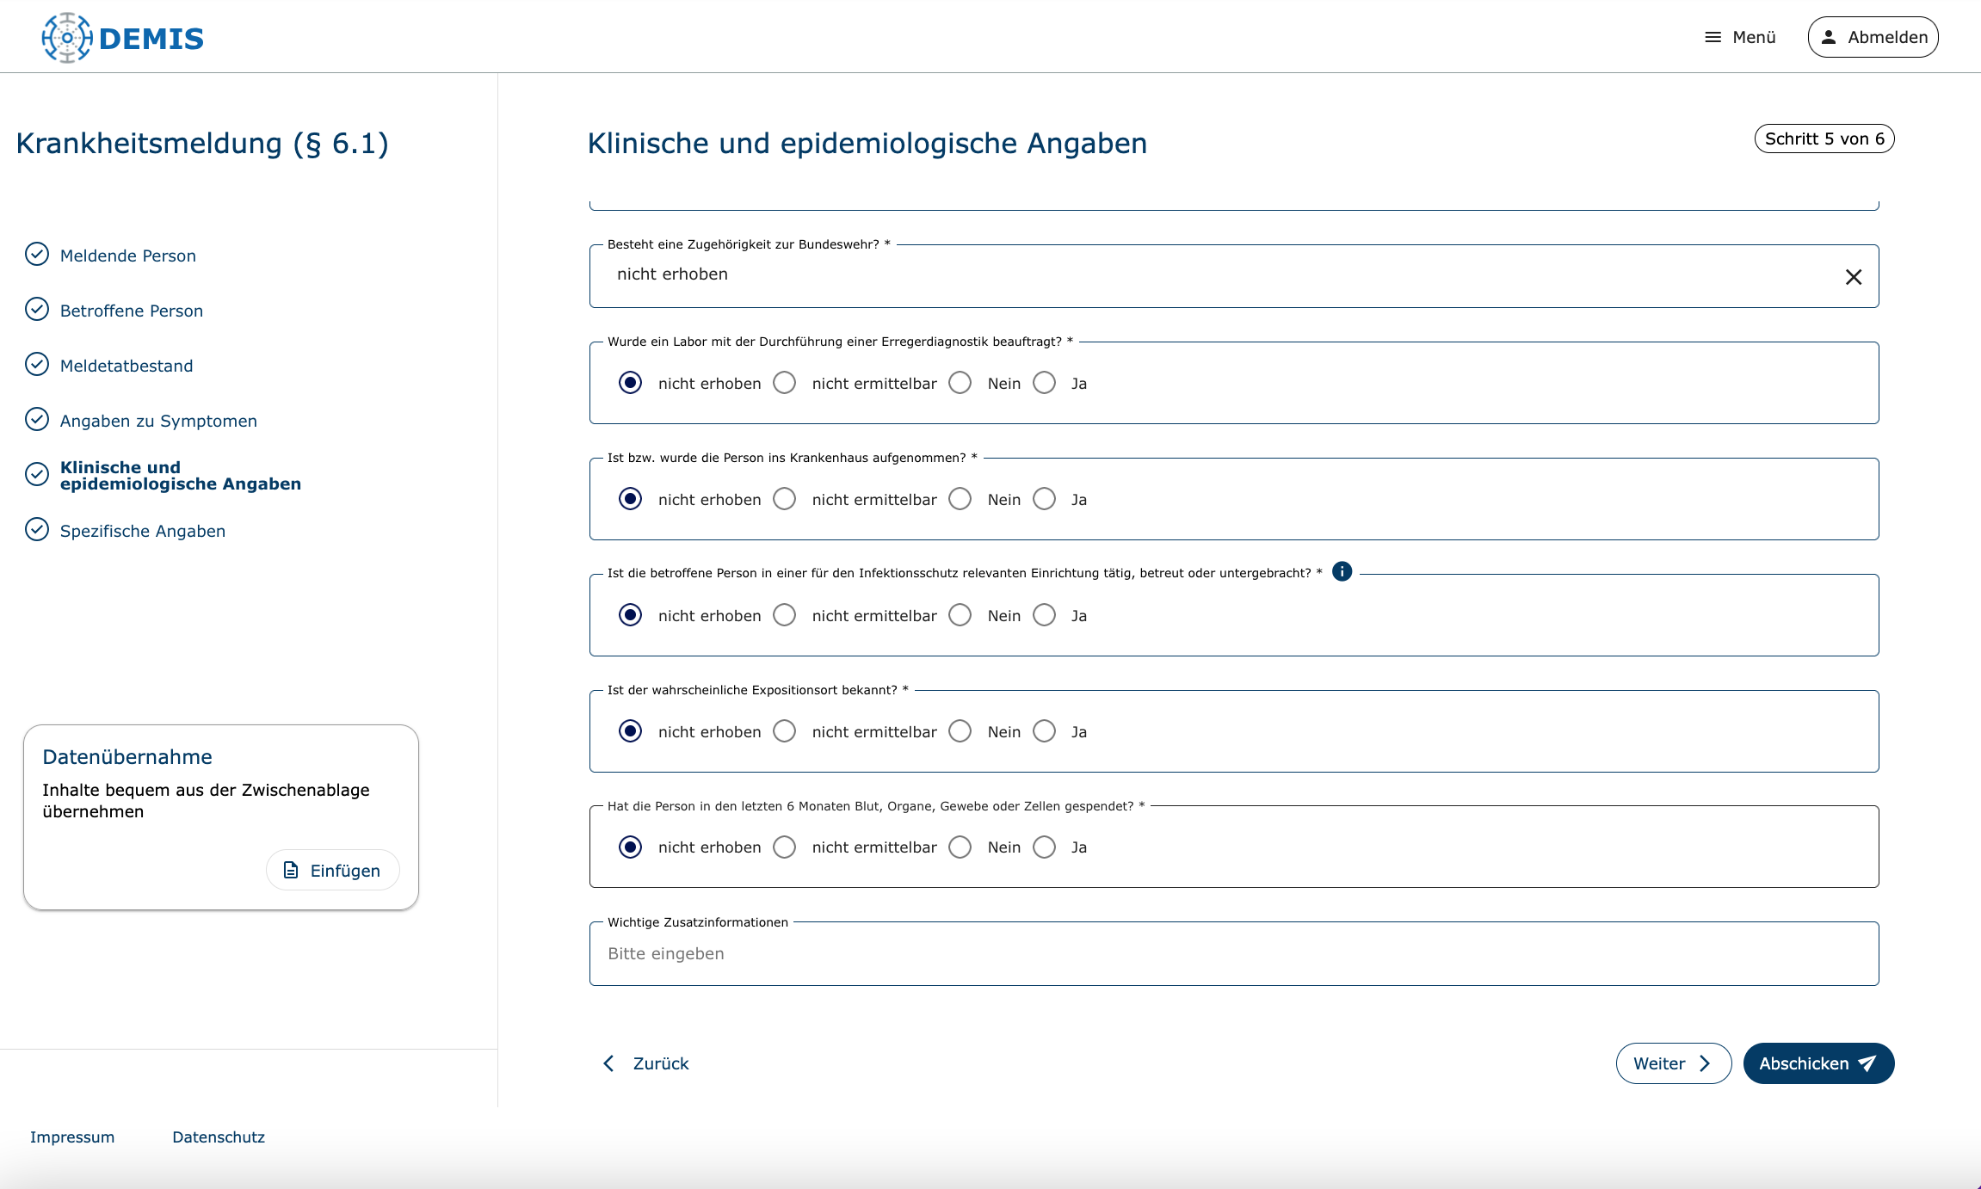The width and height of the screenshot is (1981, 1189).
Task: Click the Wichtige Zusatzinformationen text field
Action: [x=1233, y=954]
